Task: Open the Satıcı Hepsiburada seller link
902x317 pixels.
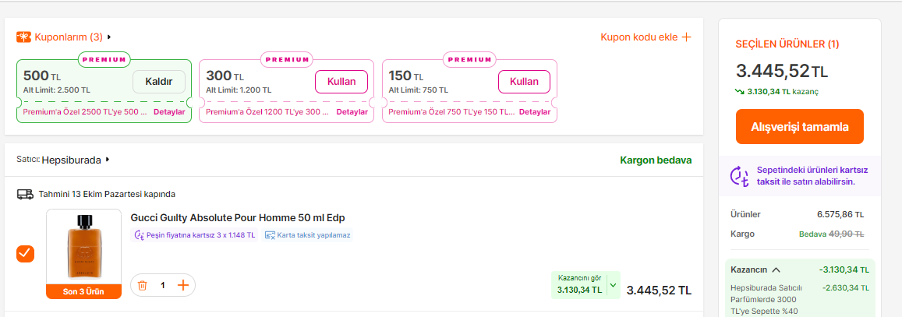Action: click(x=75, y=160)
